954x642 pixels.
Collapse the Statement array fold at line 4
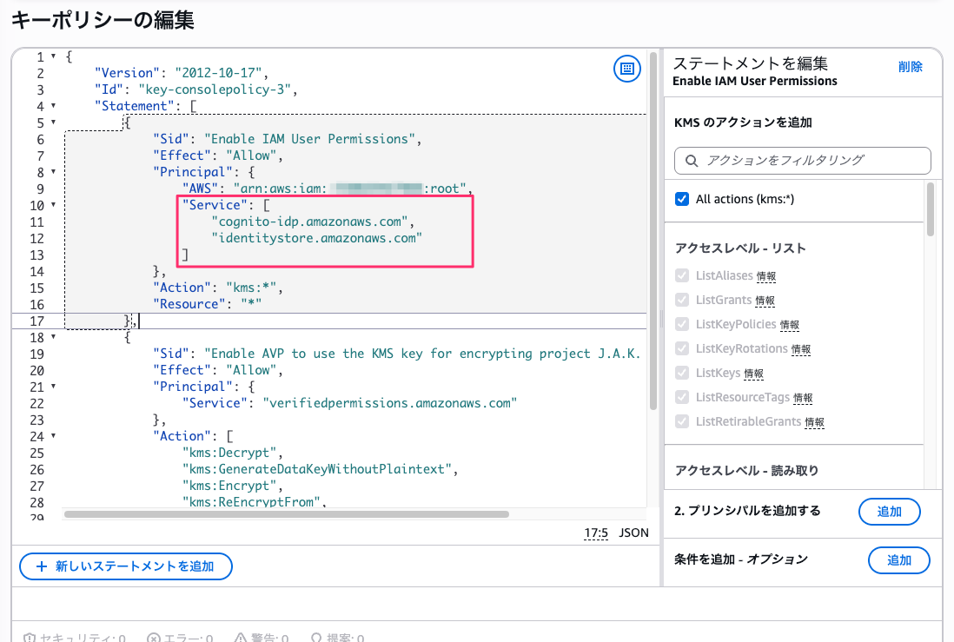[x=54, y=106]
